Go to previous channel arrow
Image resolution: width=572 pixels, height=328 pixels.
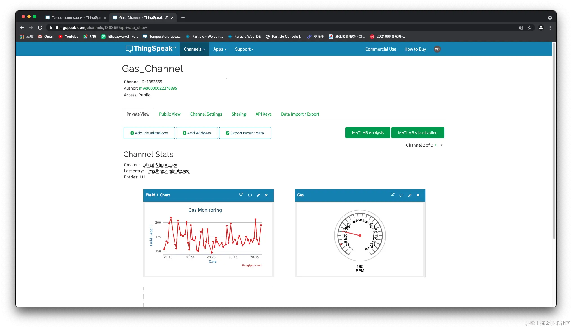point(436,145)
